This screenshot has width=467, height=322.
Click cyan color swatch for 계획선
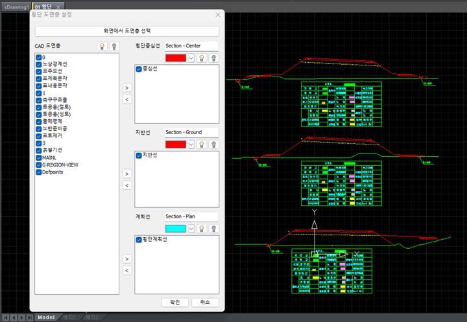[x=176, y=229]
